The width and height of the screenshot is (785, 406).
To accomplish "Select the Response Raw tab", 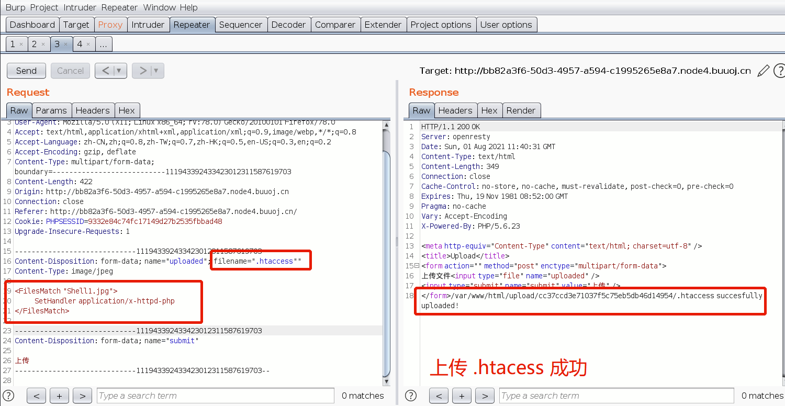I will tap(421, 110).
